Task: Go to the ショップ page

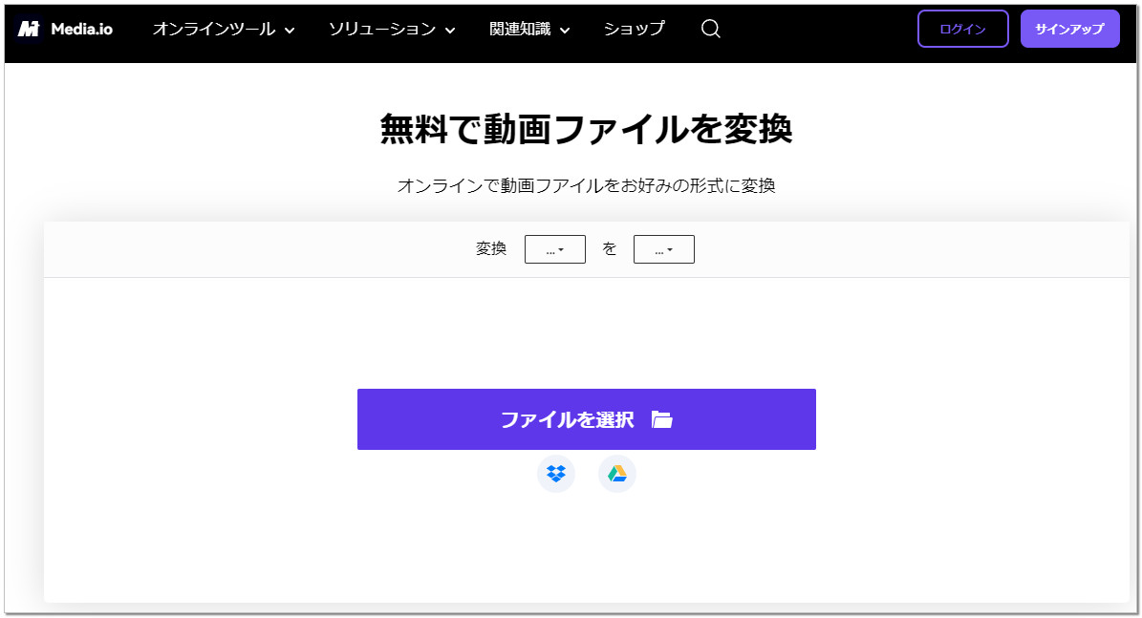Action: [x=634, y=29]
